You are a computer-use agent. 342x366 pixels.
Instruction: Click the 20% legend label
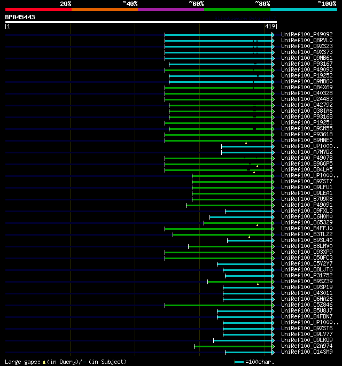pos(66,4)
